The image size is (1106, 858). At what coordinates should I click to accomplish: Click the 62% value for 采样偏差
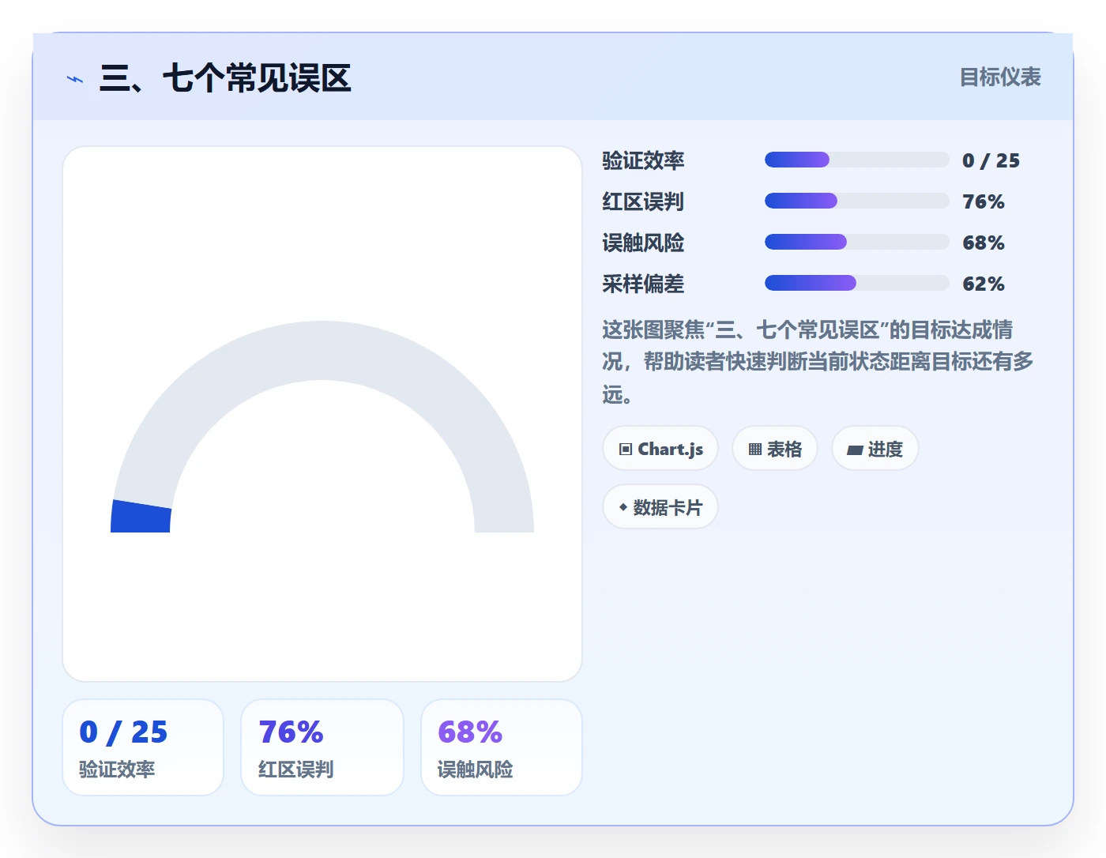[984, 284]
